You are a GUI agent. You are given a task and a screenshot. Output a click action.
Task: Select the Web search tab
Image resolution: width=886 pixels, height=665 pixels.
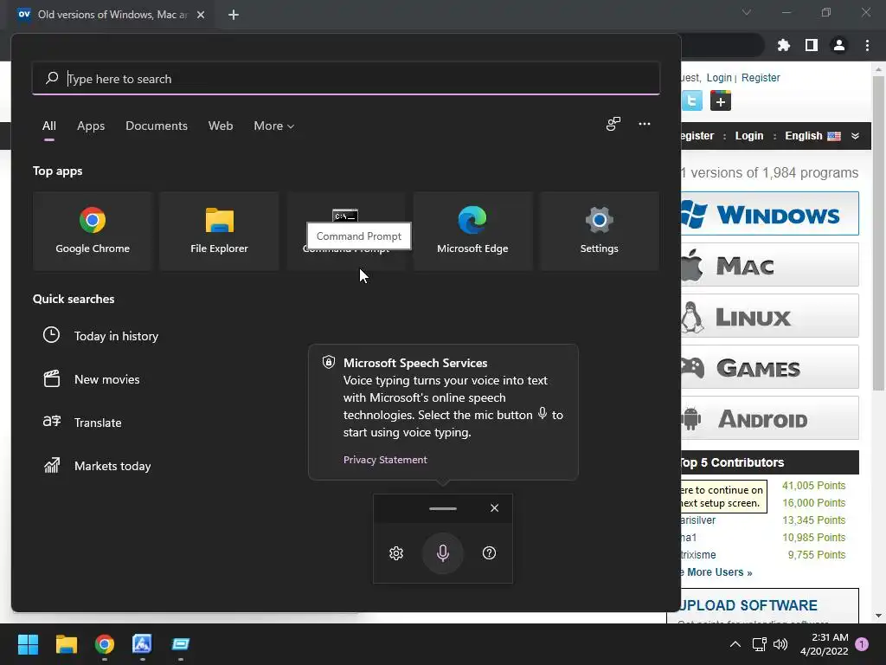221,126
